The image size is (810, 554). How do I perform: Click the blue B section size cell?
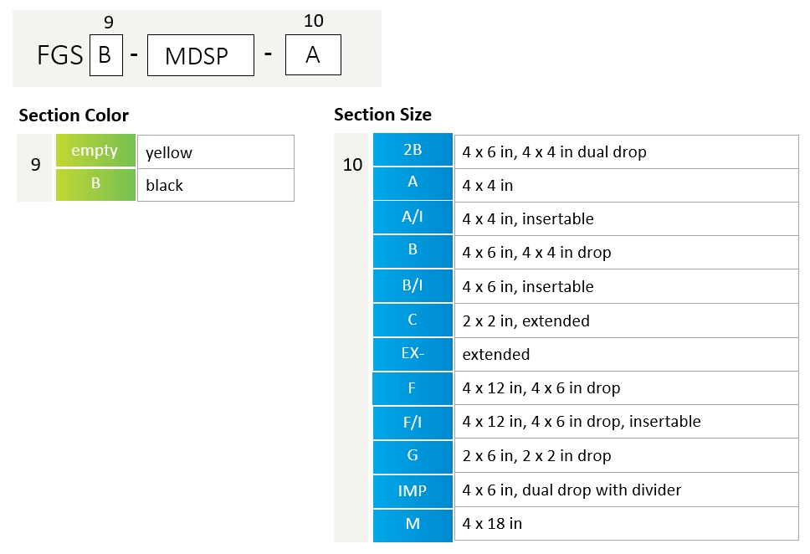(x=413, y=251)
